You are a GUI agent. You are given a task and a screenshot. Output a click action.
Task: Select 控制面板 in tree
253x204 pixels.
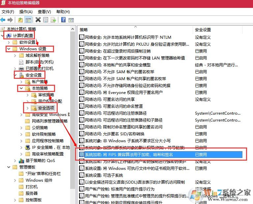pyautogui.click(x=33, y=200)
